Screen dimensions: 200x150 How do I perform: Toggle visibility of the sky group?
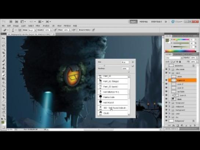click(x=166, y=117)
